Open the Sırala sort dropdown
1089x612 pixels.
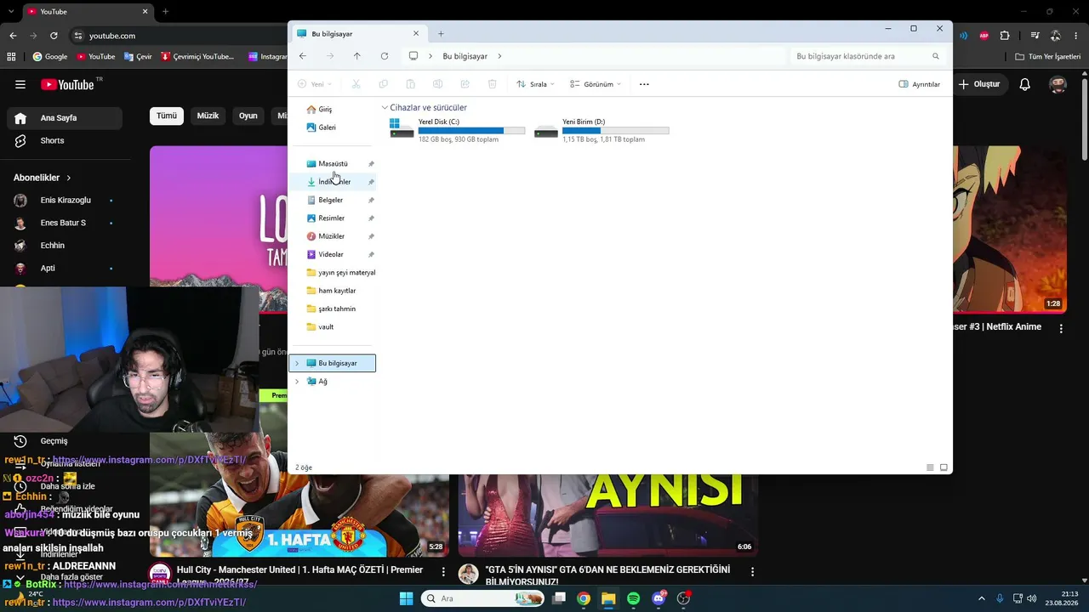click(535, 84)
